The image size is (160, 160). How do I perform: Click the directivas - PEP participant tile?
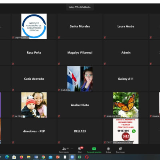pos(34,131)
